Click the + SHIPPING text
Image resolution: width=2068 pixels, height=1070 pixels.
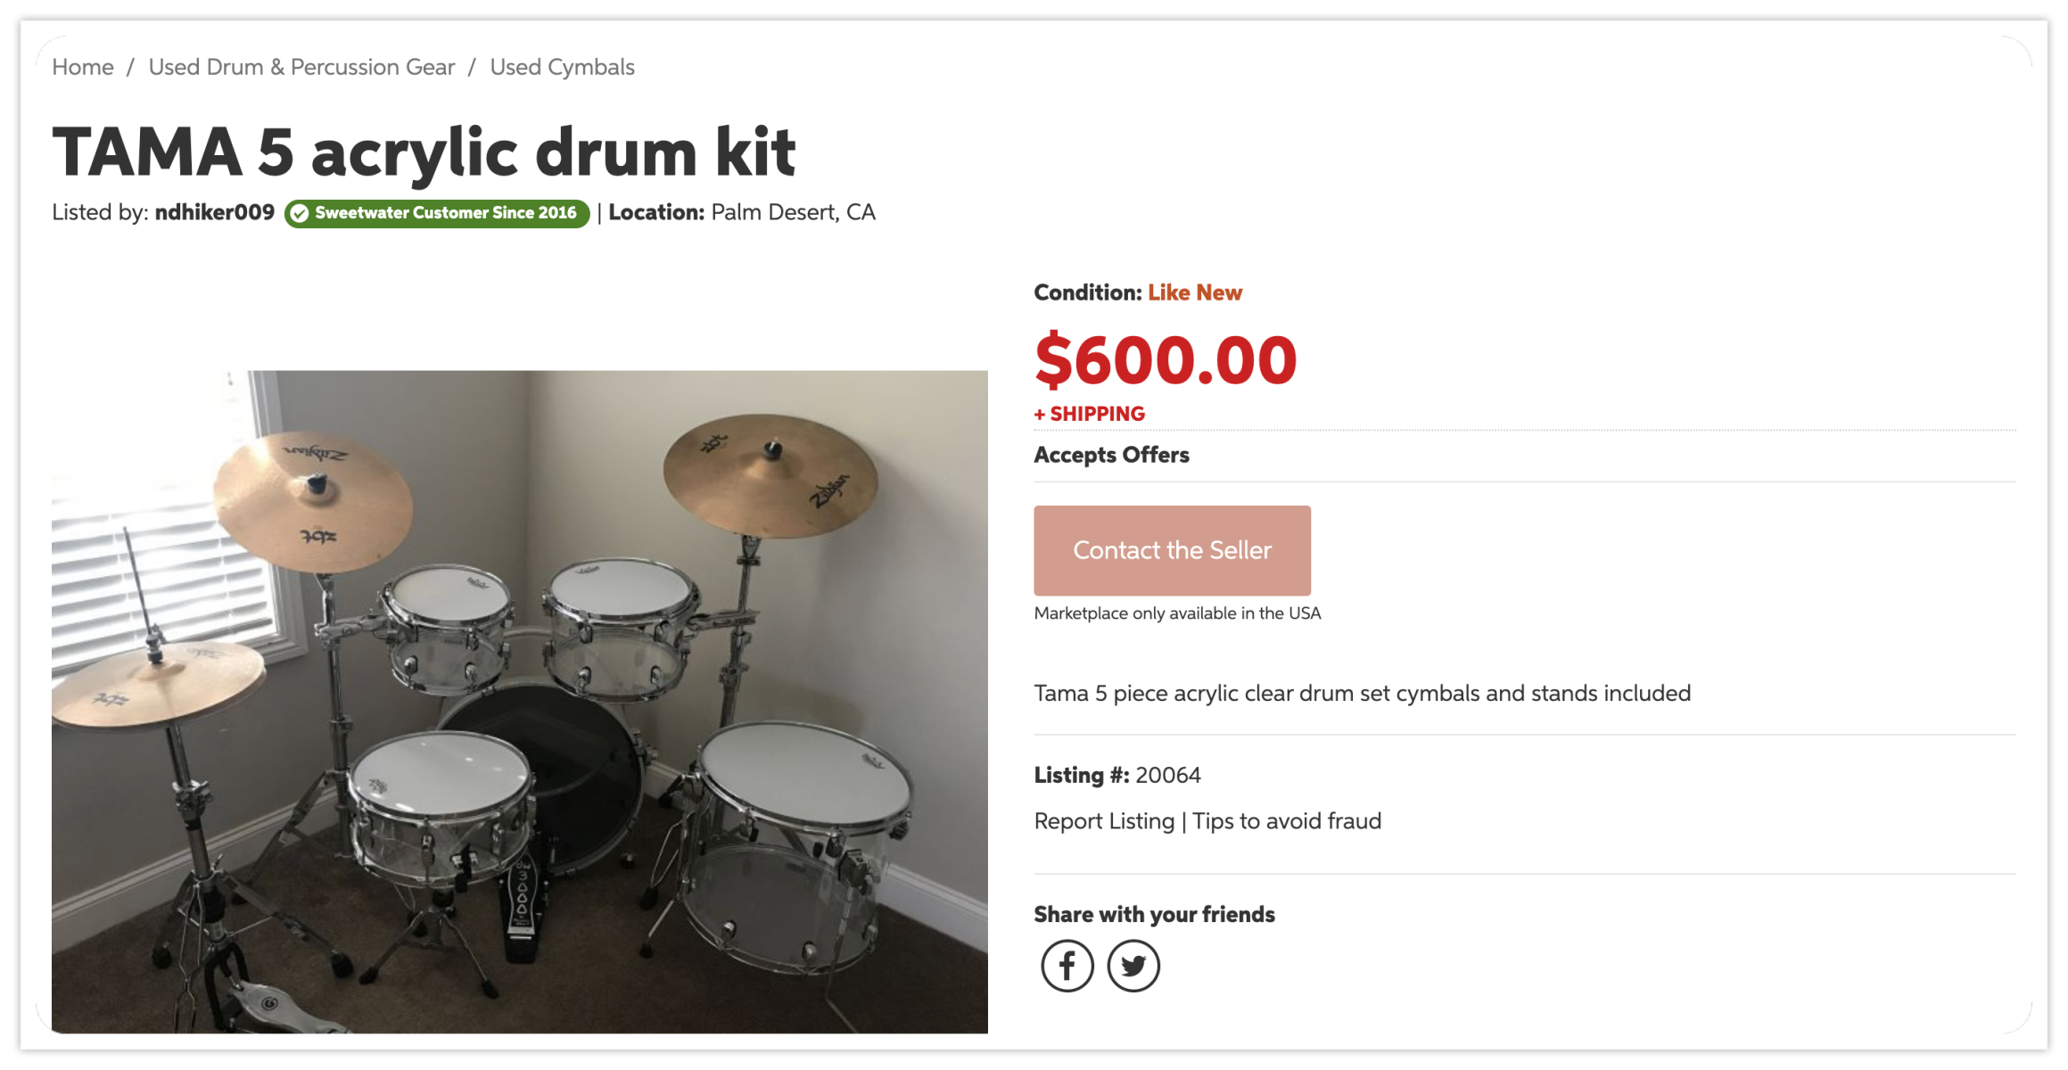1089,414
